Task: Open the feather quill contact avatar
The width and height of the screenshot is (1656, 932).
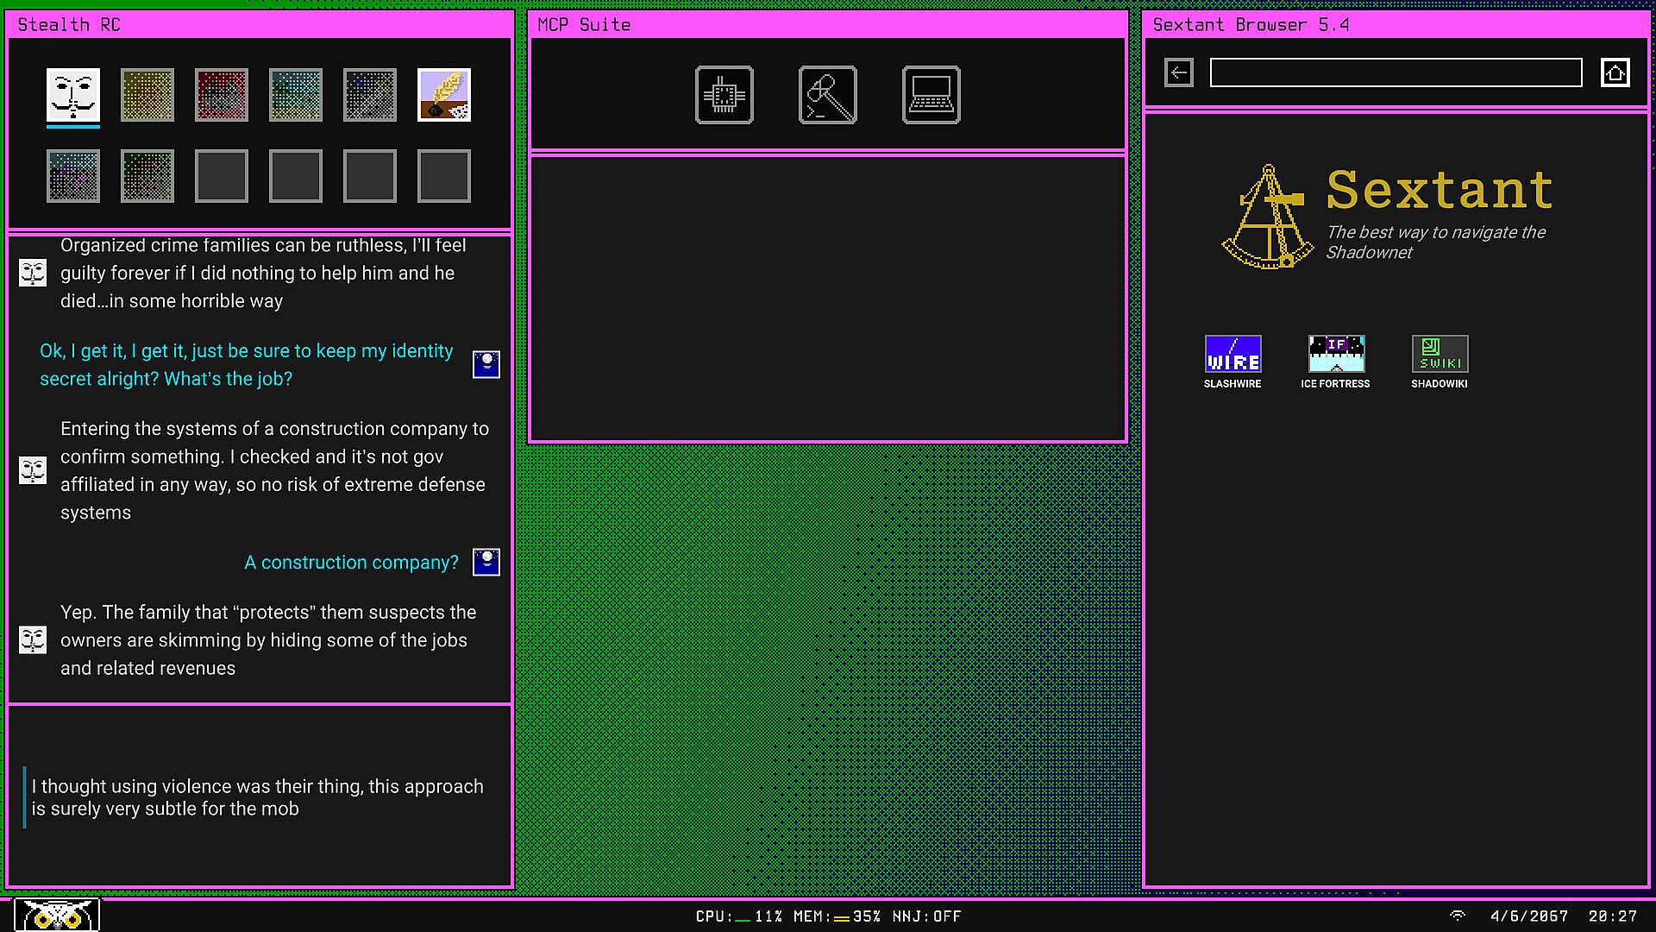Action: coord(444,95)
